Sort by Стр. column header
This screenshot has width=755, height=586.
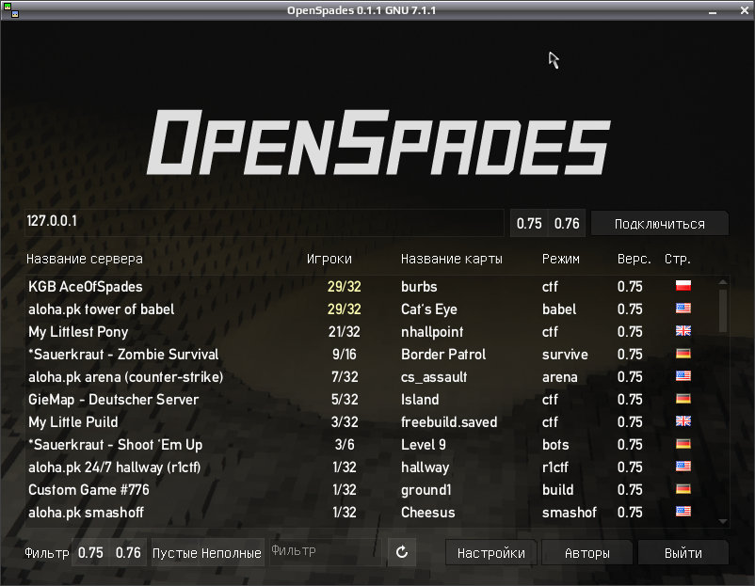(678, 259)
